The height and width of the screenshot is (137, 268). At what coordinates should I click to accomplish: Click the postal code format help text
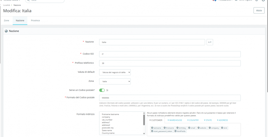[168, 104]
